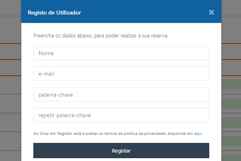This screenshot has width=241, height=161.
Task: Click the dark Registar button label
Action: [121, 151]
